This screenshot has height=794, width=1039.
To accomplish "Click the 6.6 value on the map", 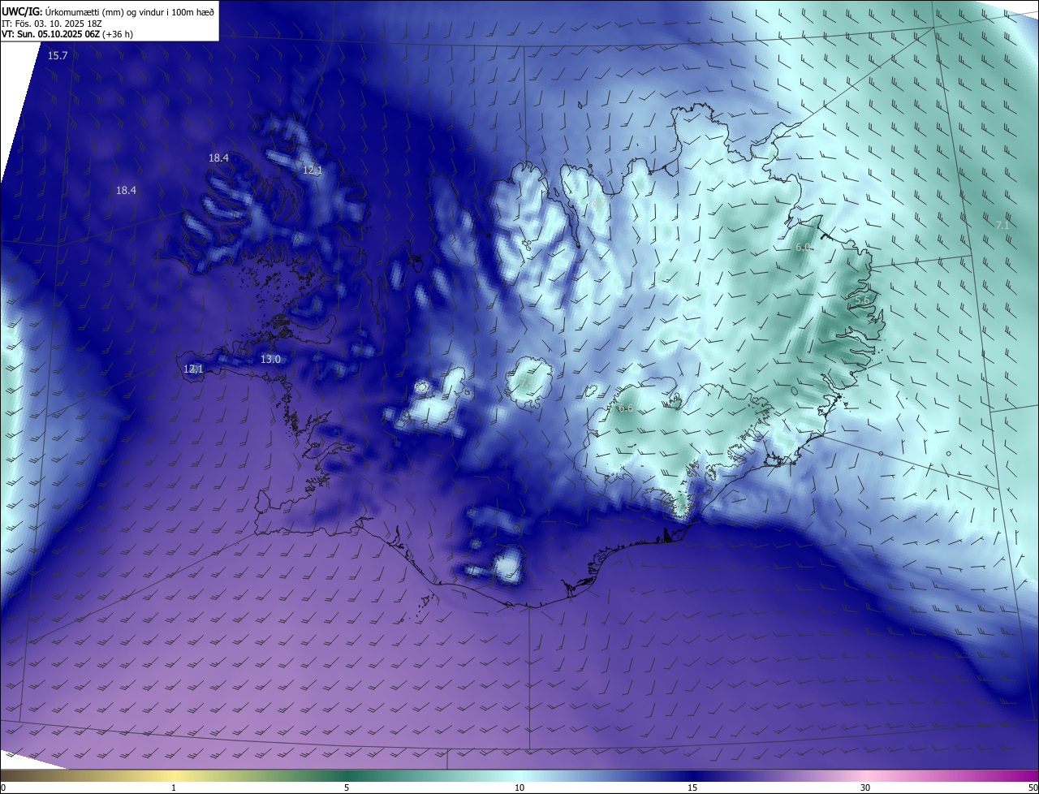I will [x=625, y=408].
